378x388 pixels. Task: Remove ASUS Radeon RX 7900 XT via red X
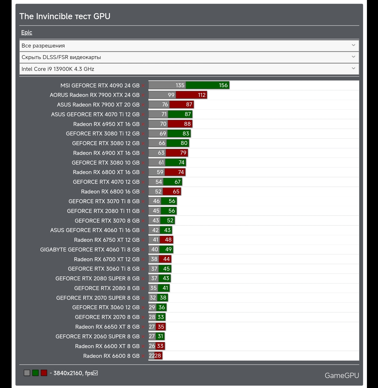143,105
